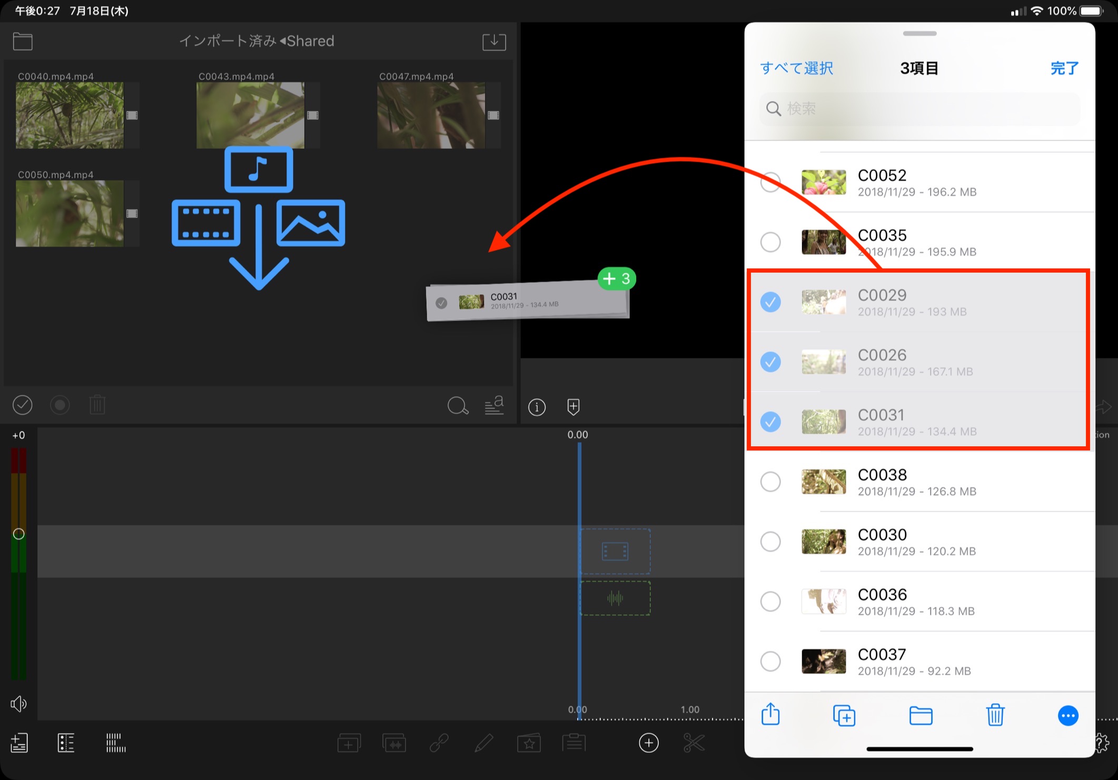Select the C0052 file checkbox

tap(770, 182)
